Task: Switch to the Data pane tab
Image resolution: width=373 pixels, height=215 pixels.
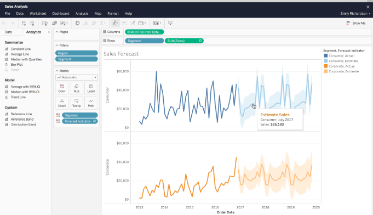Action: (x=8, y=32)
